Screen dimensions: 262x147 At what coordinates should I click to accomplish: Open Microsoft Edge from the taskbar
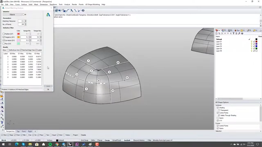pos(17,144)
